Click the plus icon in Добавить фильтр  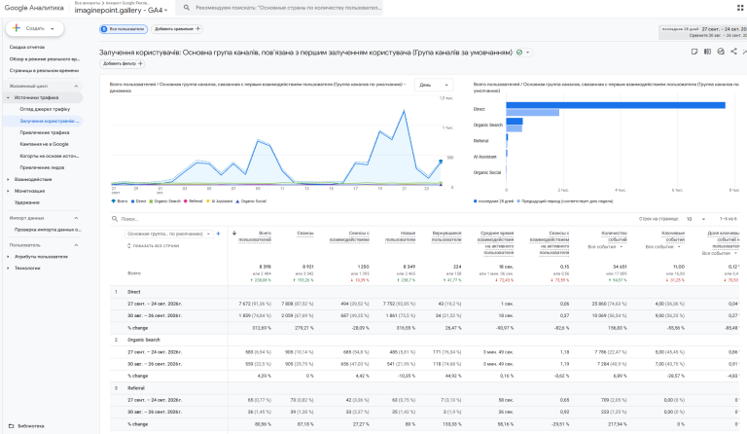[140, 63]
